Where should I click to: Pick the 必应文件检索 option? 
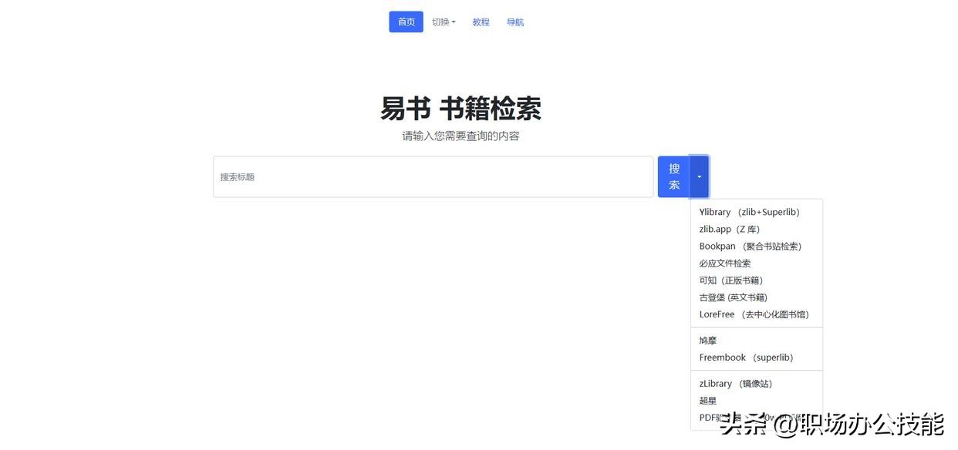pyautogui.click(x=724, y=264)
